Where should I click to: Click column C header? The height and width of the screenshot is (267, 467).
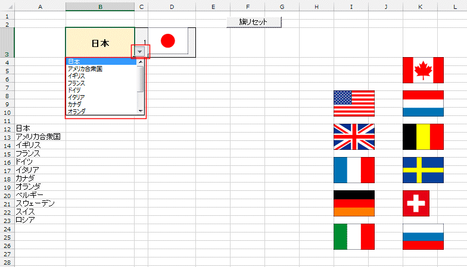click(141, 7)
